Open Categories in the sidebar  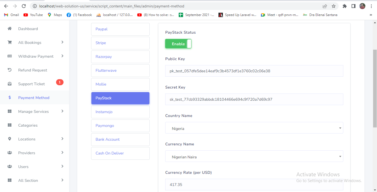point(28,125)
